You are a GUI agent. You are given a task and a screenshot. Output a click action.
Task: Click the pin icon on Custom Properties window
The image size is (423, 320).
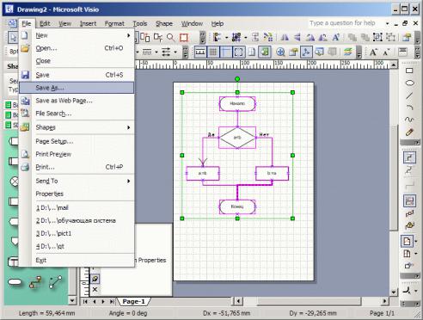(95, 279)
